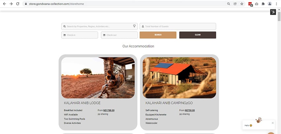The width and height of the screenshot is (281, 134).
Task: Click the 'Breakfast Included' text
Action: point(73,110)
